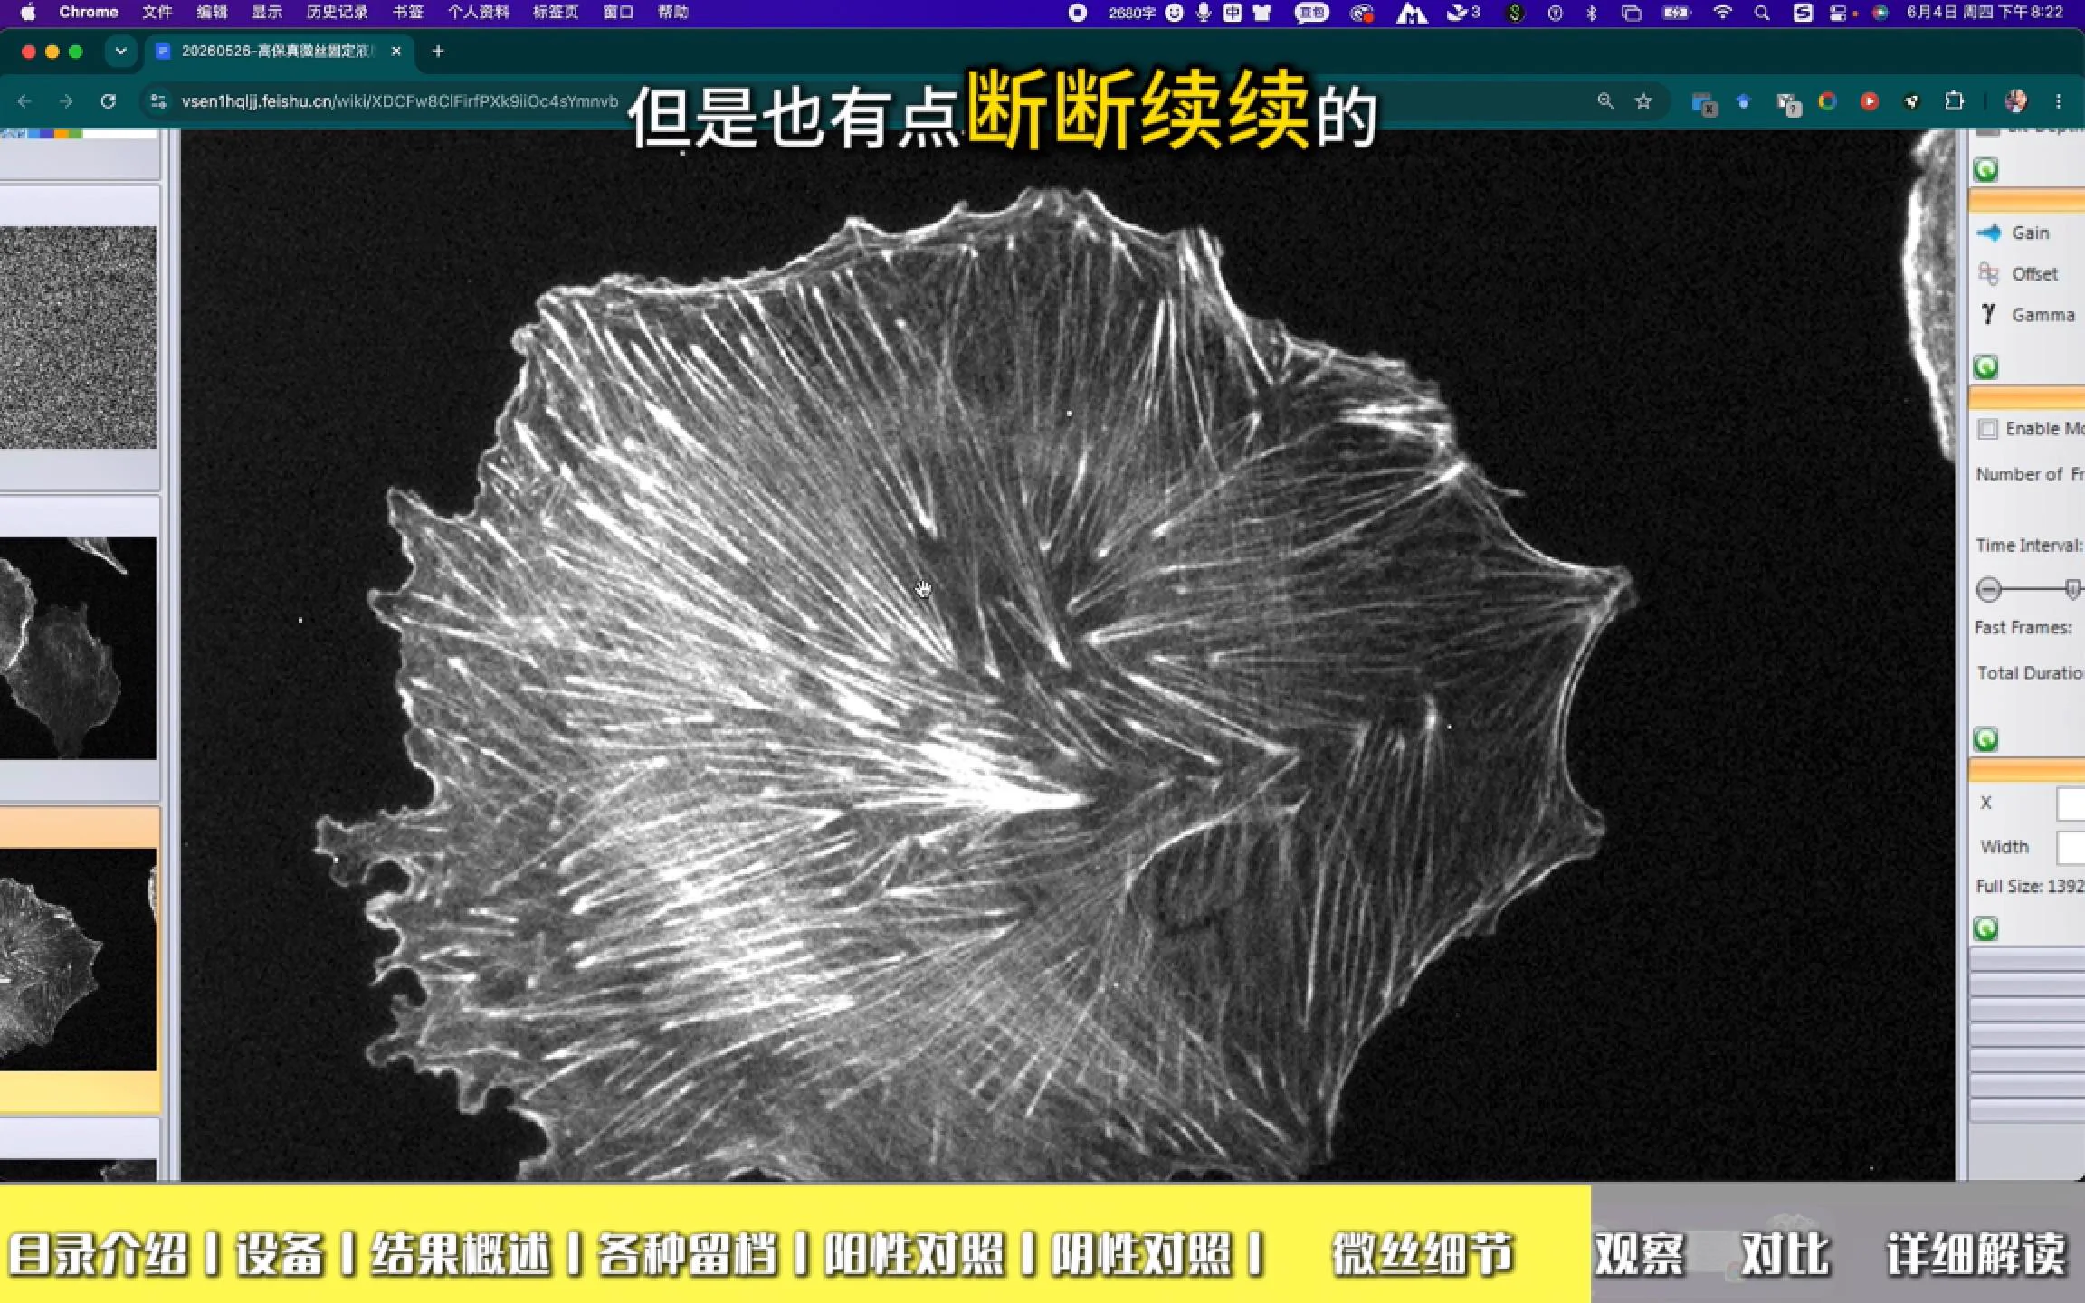2085x1303 pixels.
Task: Click the minus icon of Time Interval slider
Action: (x=1988, y=590)
